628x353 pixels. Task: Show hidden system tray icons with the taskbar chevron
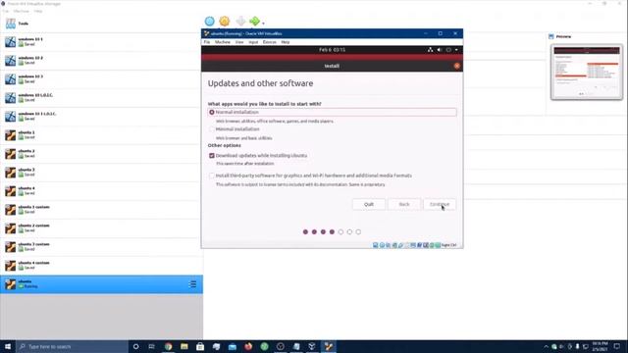(x=546, y=346)
